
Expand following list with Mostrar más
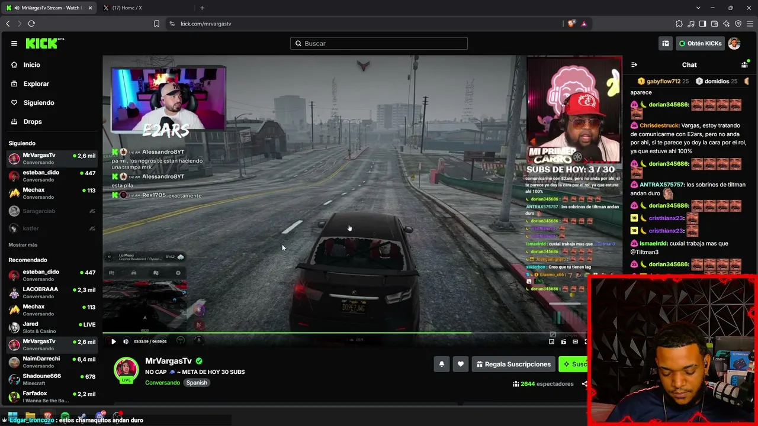[x=23, y=245]
